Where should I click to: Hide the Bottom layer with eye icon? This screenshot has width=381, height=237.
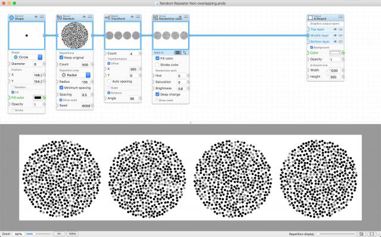click(x=335, y=42)
